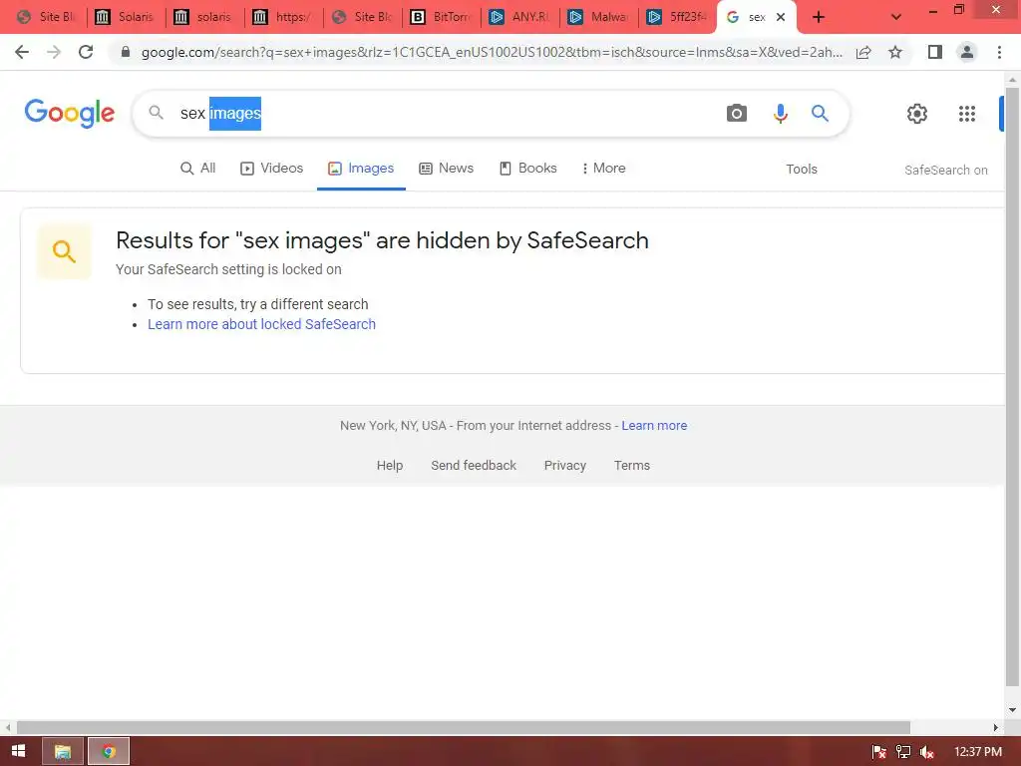This screenshot has height=766, width=1021.
Task: Open a new browser tab
Action: point(819,17)
